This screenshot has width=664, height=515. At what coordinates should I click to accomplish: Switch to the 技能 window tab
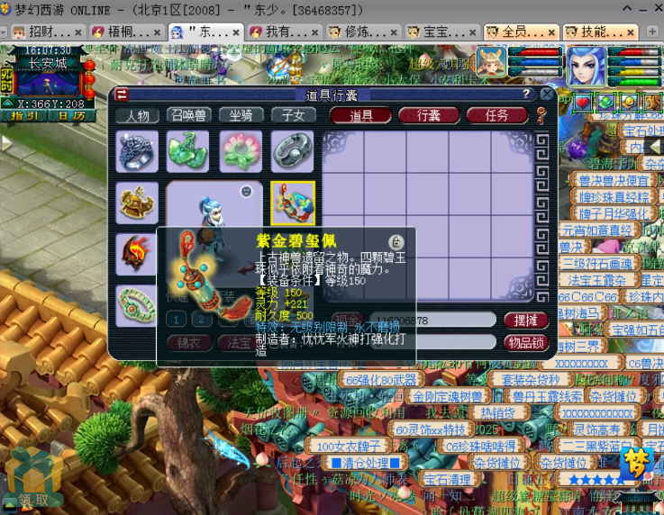(599, 32)
